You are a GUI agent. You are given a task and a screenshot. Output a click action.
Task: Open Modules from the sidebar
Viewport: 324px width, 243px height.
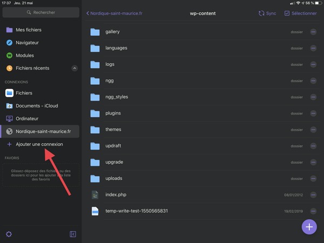[x=24, y=56]
